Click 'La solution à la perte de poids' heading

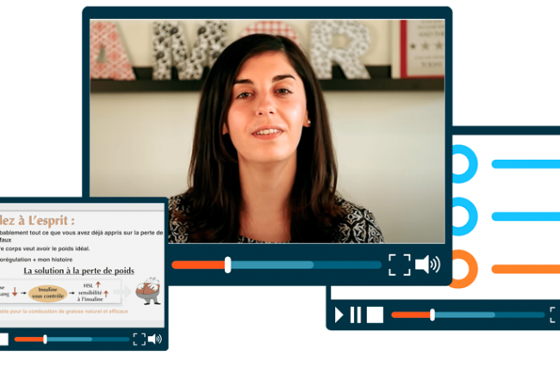point(79,271)
